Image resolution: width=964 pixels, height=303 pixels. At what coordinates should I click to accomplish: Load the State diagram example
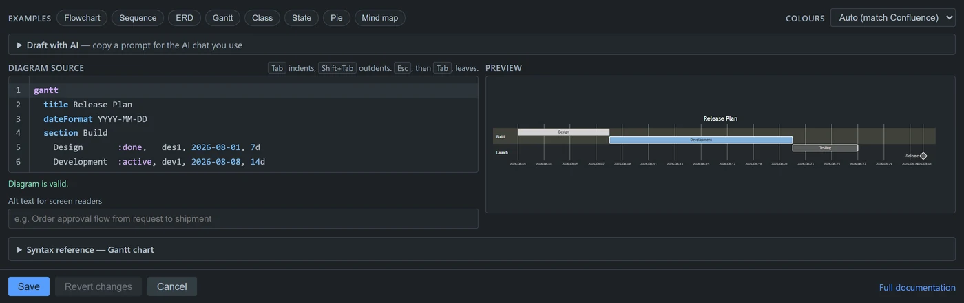(302, 18)
